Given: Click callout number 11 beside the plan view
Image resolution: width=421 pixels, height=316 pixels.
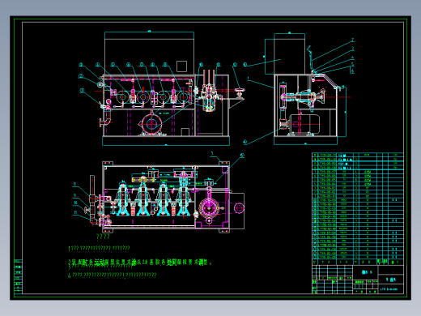Looking at the screenshot, I should point(76,212).
